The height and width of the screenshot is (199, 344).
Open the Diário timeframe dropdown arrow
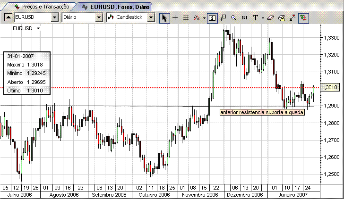coord(99,17)
